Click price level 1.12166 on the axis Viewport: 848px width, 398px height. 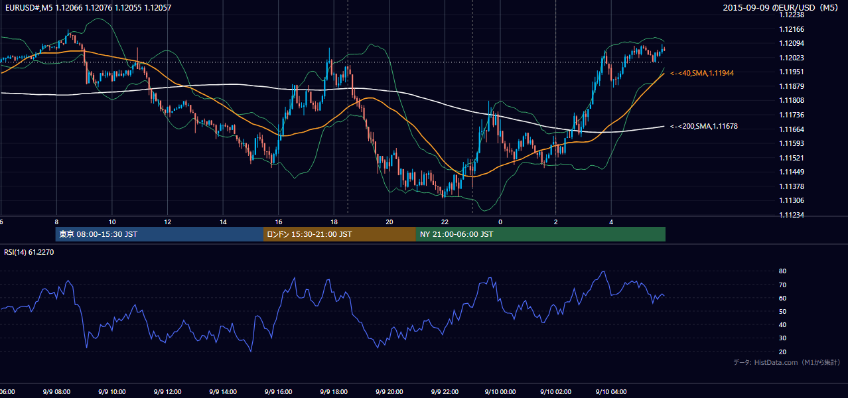792,29
